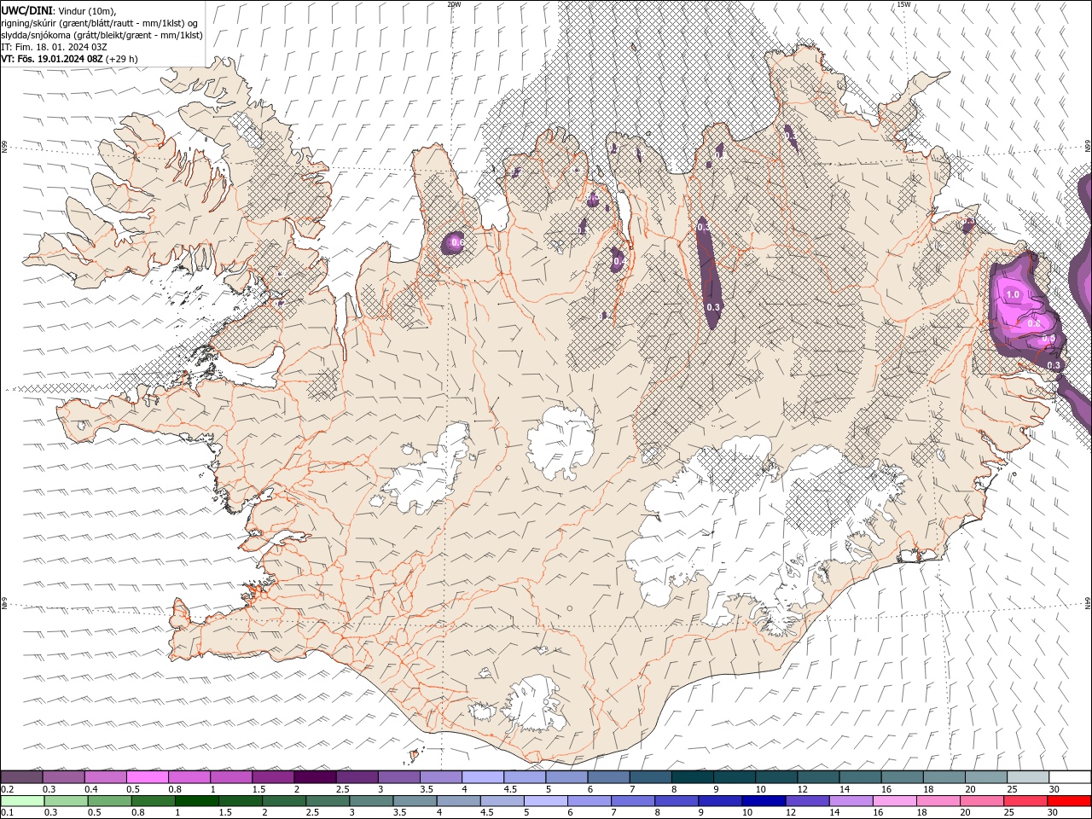Click the '66N' latitude label on right edge
1092x819 pixels.
tap(1088, 147)
